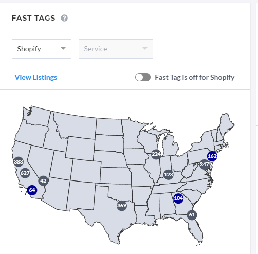The width and height of the screenshot is (258, 254).
Task: Select the 388 map marker in California
Action: (x=19, y=161)
